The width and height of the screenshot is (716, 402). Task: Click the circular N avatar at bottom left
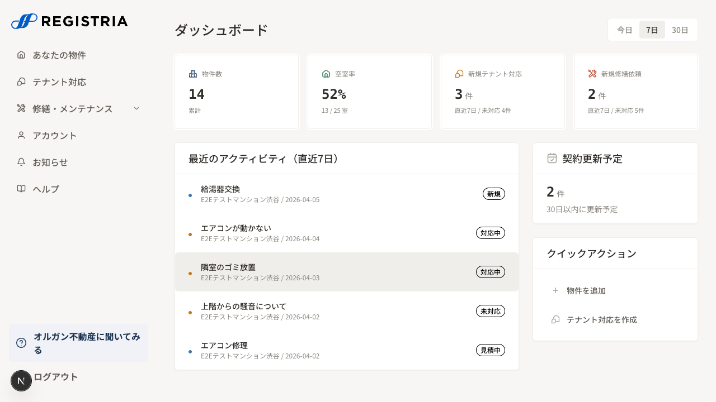point(21,380)
